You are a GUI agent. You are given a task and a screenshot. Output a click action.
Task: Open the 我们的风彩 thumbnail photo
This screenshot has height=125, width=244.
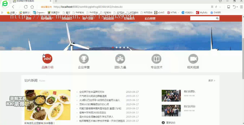[x=171, y=111]
